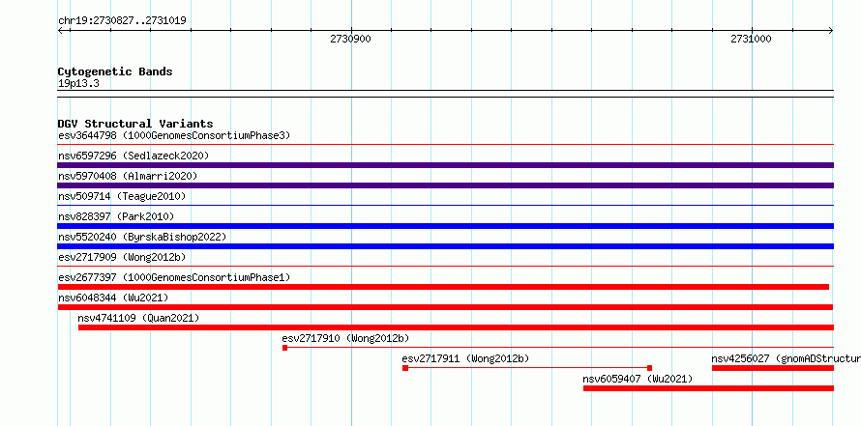The image size is (861, 426).
Task: Open the nsv5520240 (ByrskaBishop2022) label
Action: tap(142, 237)
